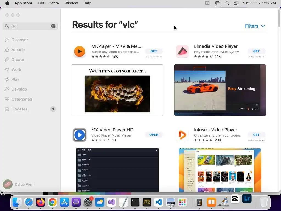This screenshot has height=211, width=281.
Task: Open the Store menu
Action: click(54, 3)
